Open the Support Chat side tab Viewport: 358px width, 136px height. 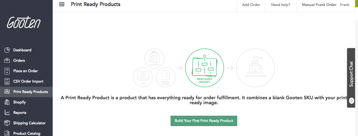click(x=351, y=77)
